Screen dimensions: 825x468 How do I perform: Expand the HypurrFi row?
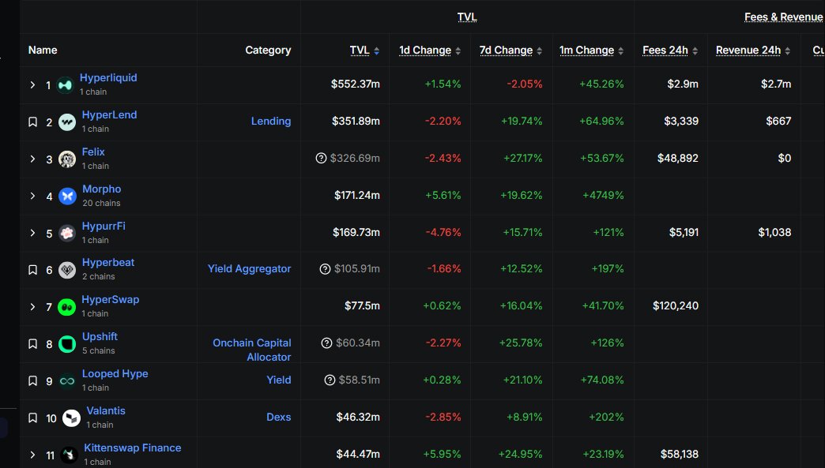coord(32,234)
